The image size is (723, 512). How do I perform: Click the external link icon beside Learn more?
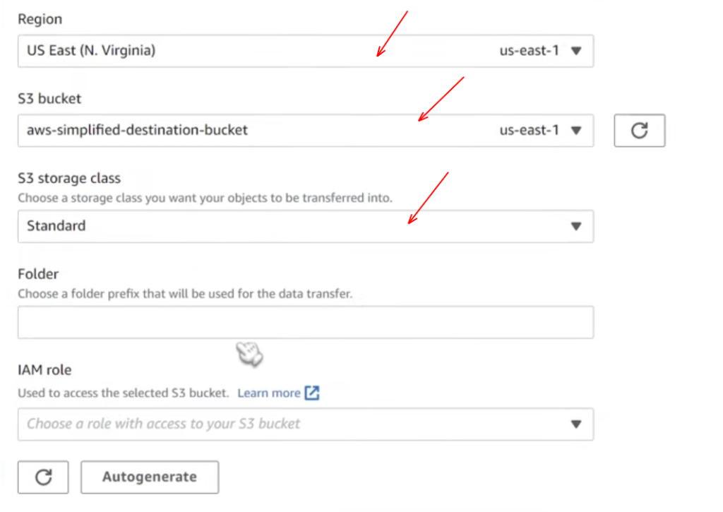point(312,393)
